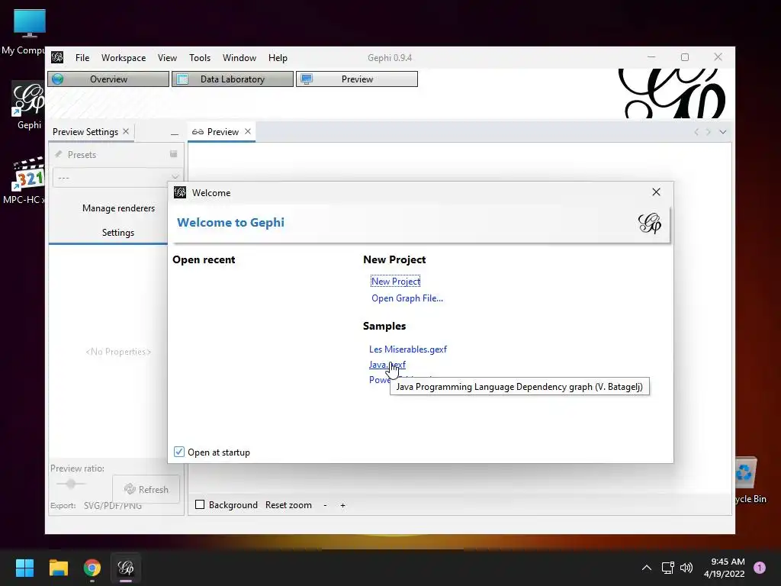Open the notification badge
The width and height of the screenshot is (781, 586).
[760, 567]
